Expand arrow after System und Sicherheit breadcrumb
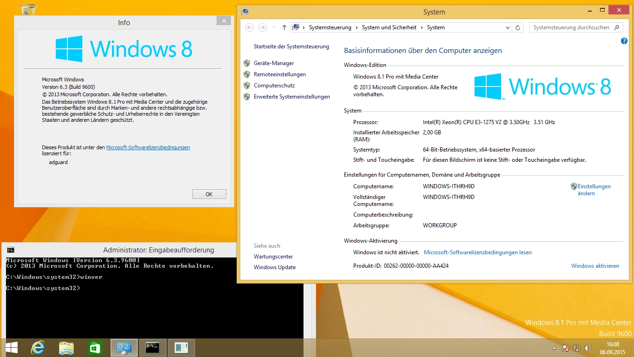634x357 pixels. tap(422, 27)
